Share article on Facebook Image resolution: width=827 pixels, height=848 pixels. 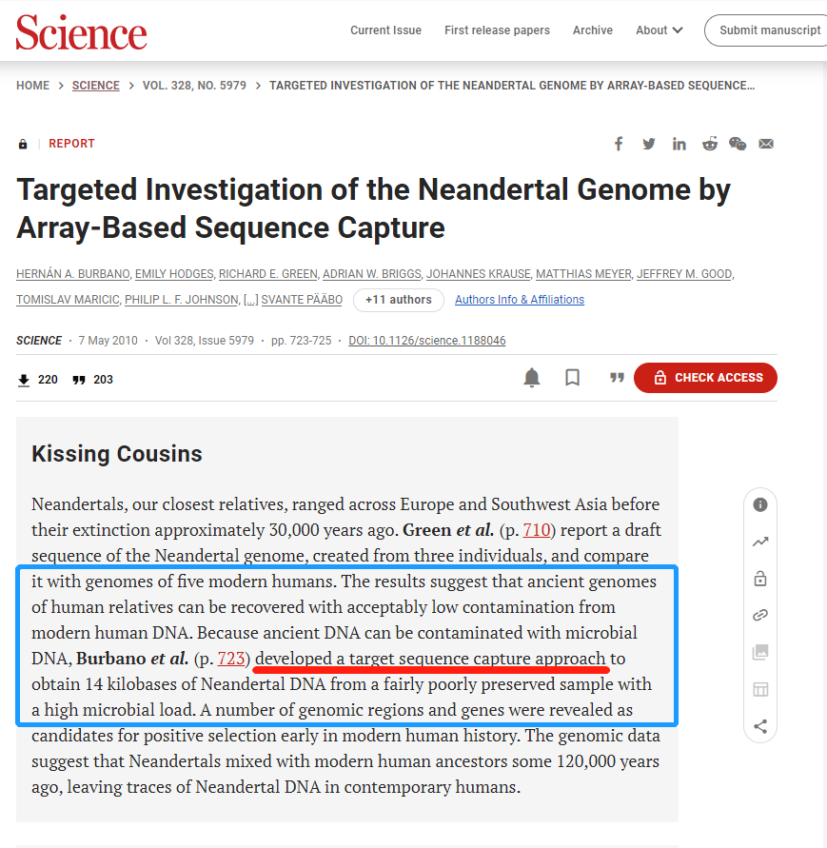click(619, 144)
